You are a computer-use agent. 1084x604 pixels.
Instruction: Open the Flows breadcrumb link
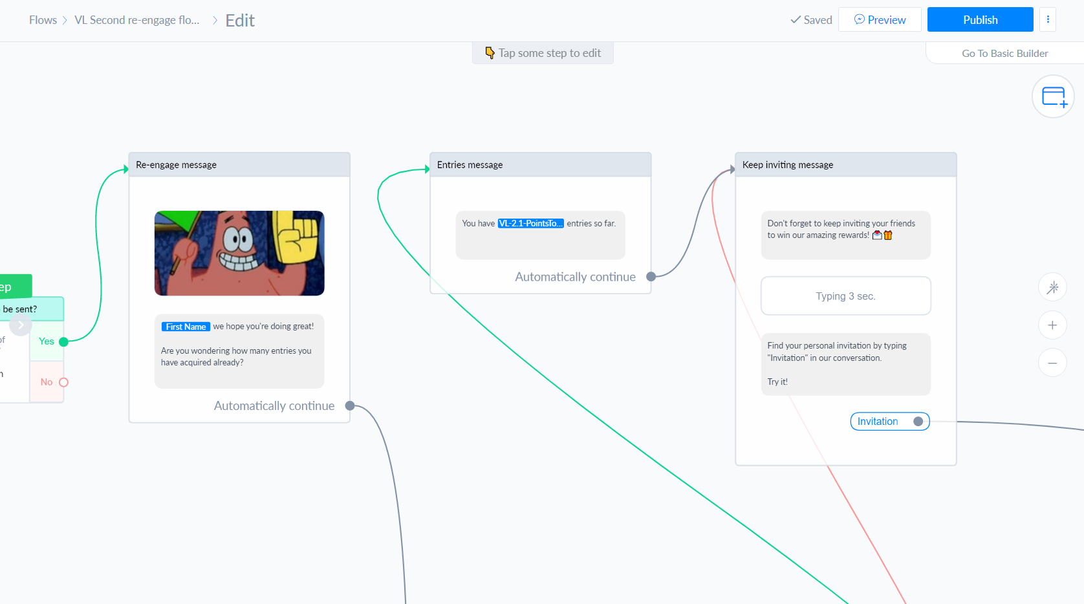pos(43,20)
